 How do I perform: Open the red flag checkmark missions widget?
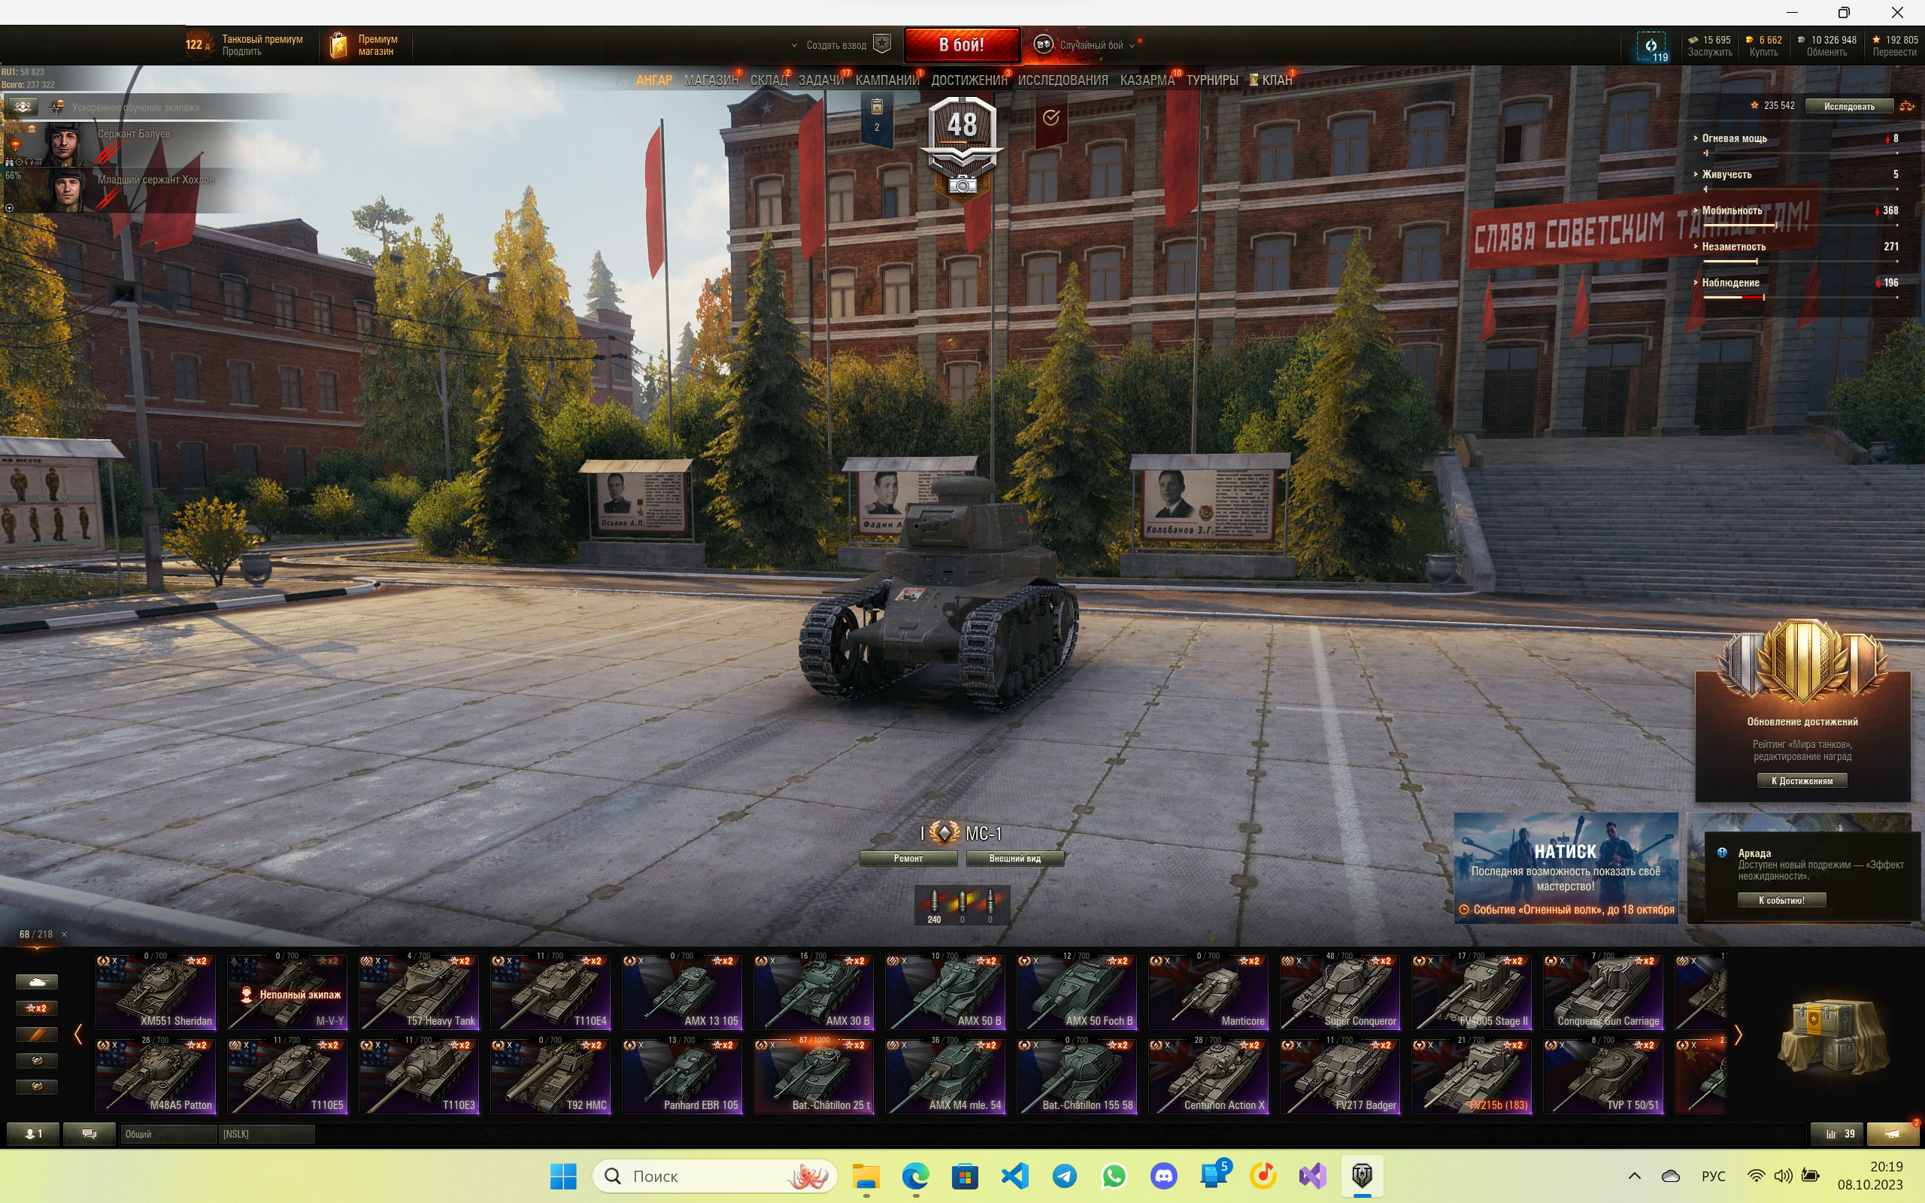[x=1050, y=118]
